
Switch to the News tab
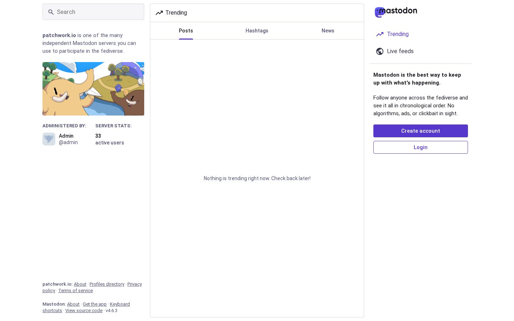coord(328,31)
